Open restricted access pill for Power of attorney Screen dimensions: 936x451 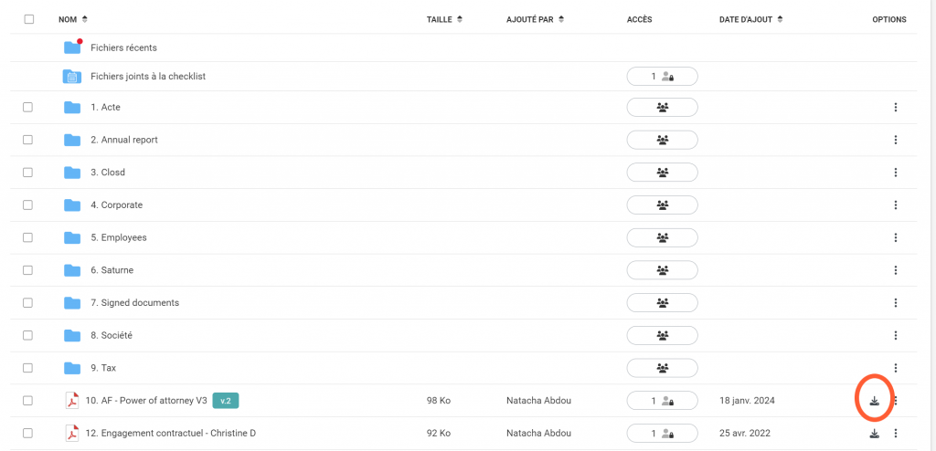(x=662, y=401)
